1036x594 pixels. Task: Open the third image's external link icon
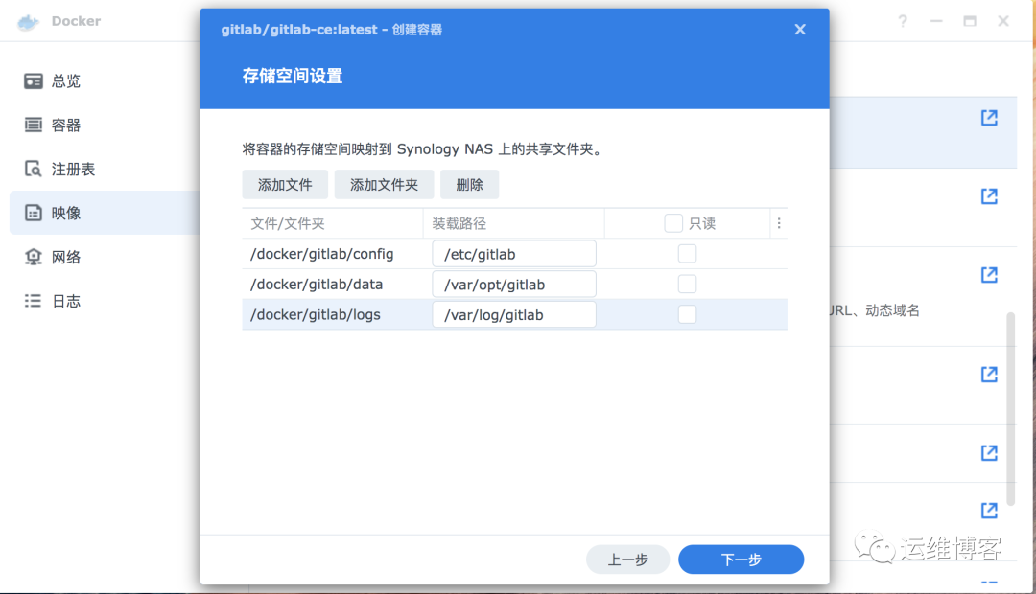pyautogui.click(x=989, y=275)
